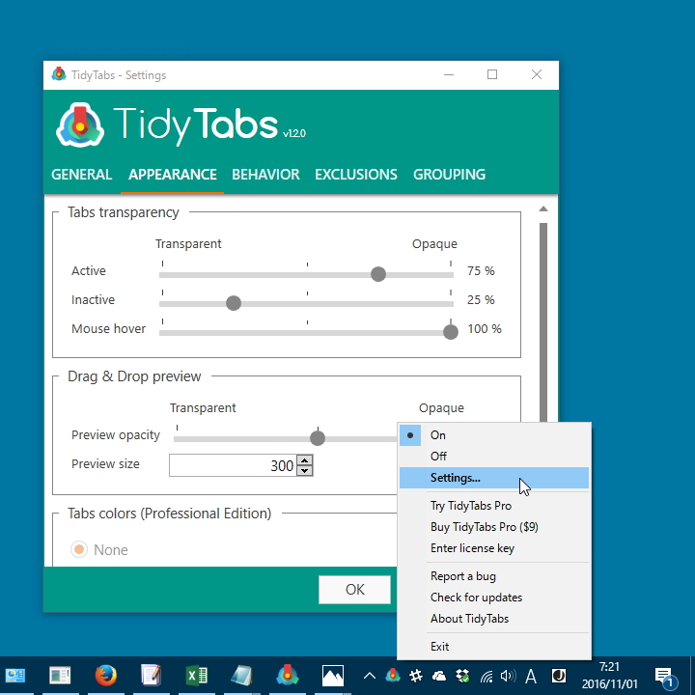Click the OneDrive cloud tray icon
Screen dimensions: 695x695
point(439,676)
